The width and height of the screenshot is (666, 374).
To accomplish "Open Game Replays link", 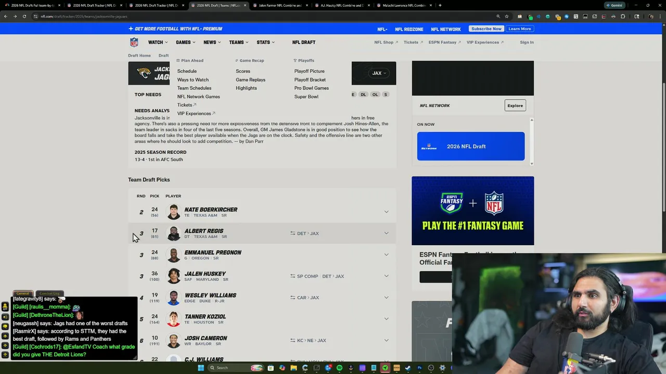I will (250, 79).
